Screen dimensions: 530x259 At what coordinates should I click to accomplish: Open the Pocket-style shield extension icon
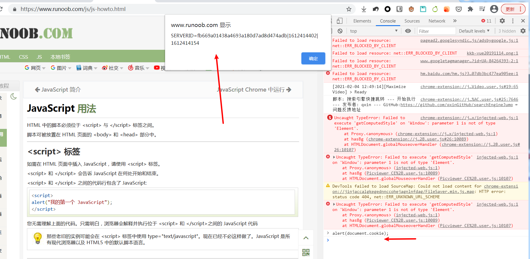click(459, 9)
